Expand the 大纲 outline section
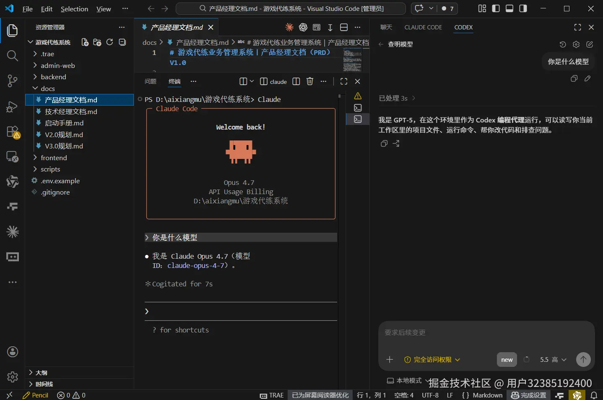Screen dimensions: 603x400 click(x=80, y=373)
